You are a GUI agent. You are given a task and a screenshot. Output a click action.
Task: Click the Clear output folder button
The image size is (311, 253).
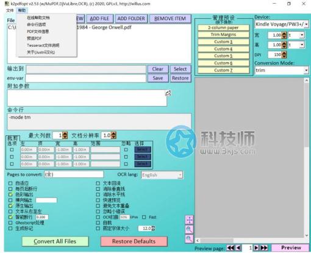(158, 69)
